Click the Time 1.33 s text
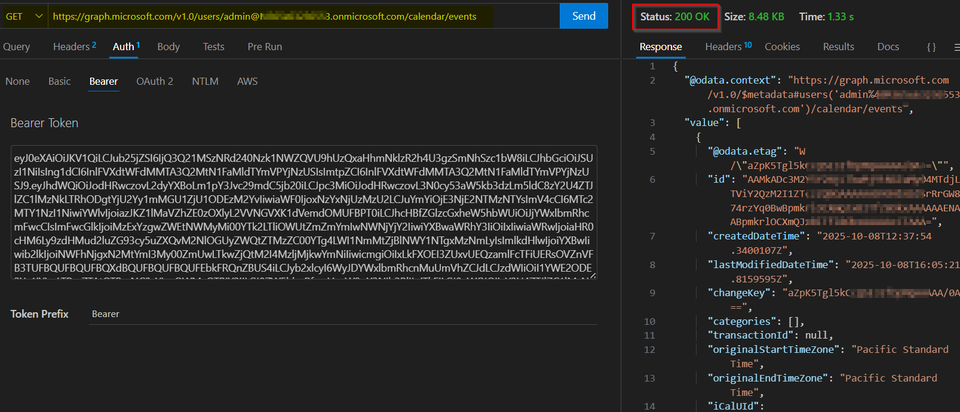This screenshot has height=412, width=960. (826, 17)
